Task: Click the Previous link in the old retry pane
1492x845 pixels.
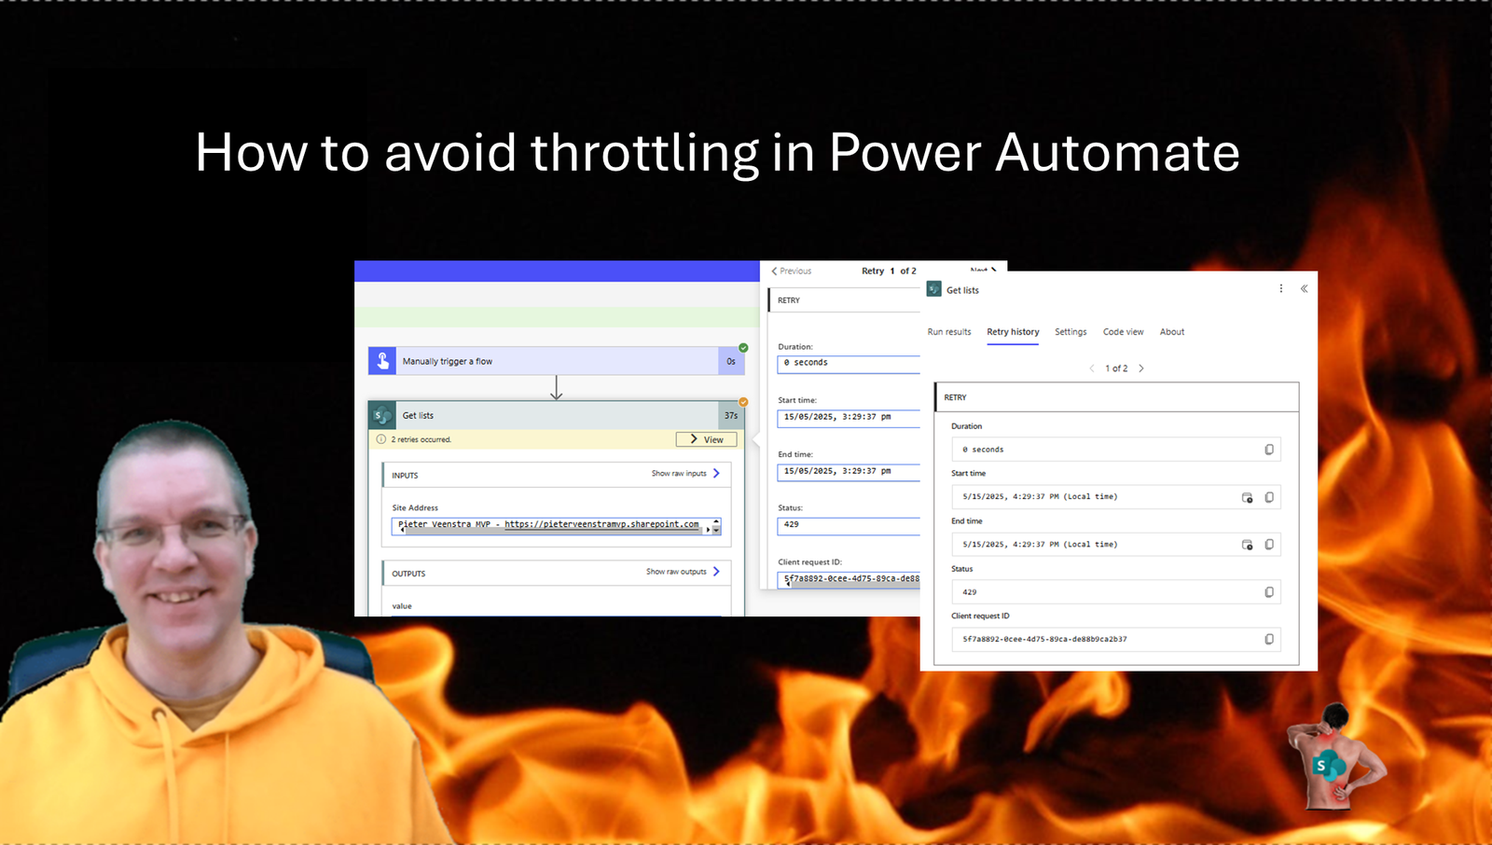Action: click(x=792, y=271)
